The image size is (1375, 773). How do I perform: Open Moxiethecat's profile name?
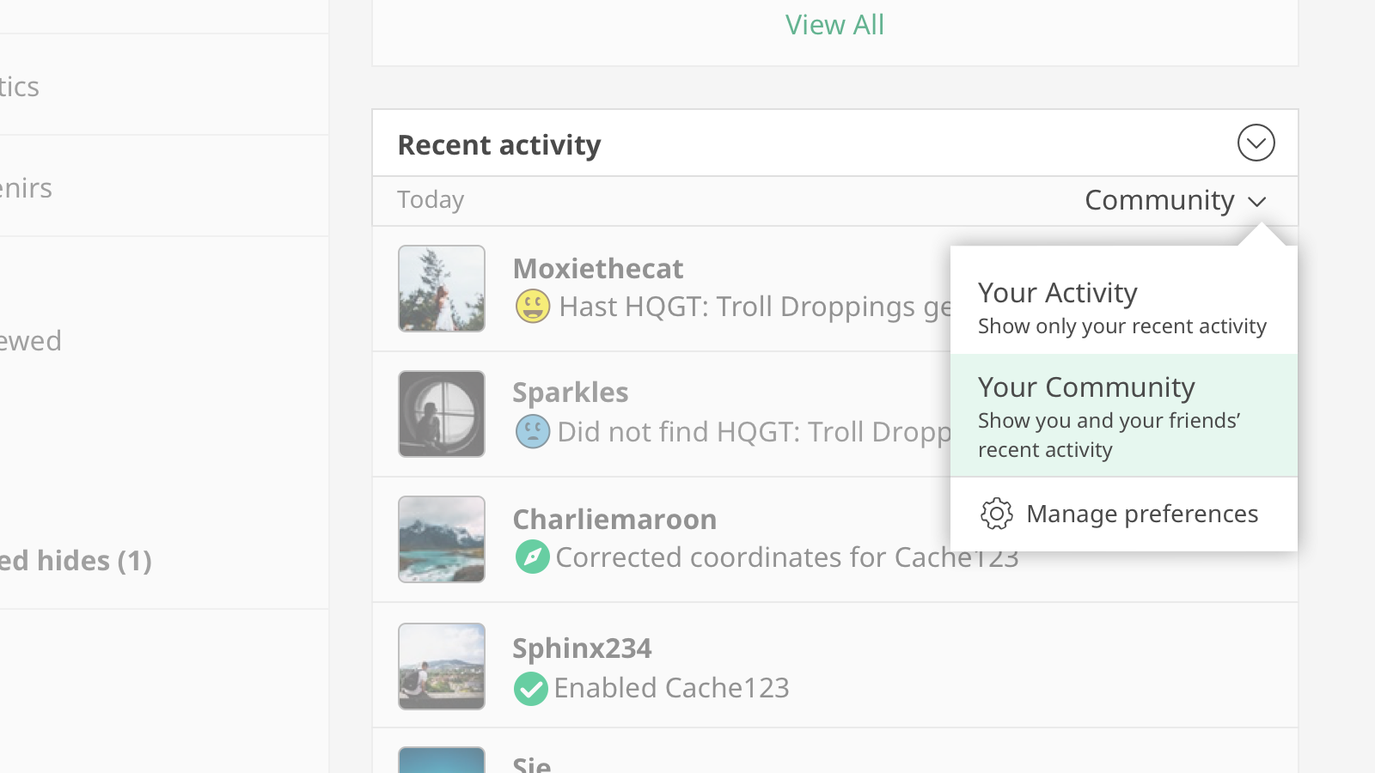point(598,269)
